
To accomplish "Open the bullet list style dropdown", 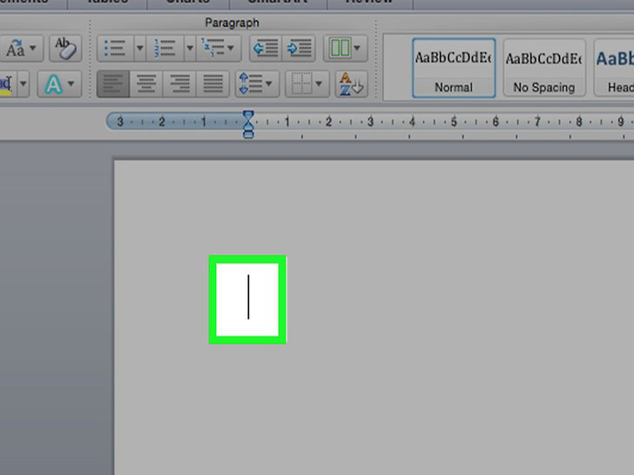I will pos(140,49).
